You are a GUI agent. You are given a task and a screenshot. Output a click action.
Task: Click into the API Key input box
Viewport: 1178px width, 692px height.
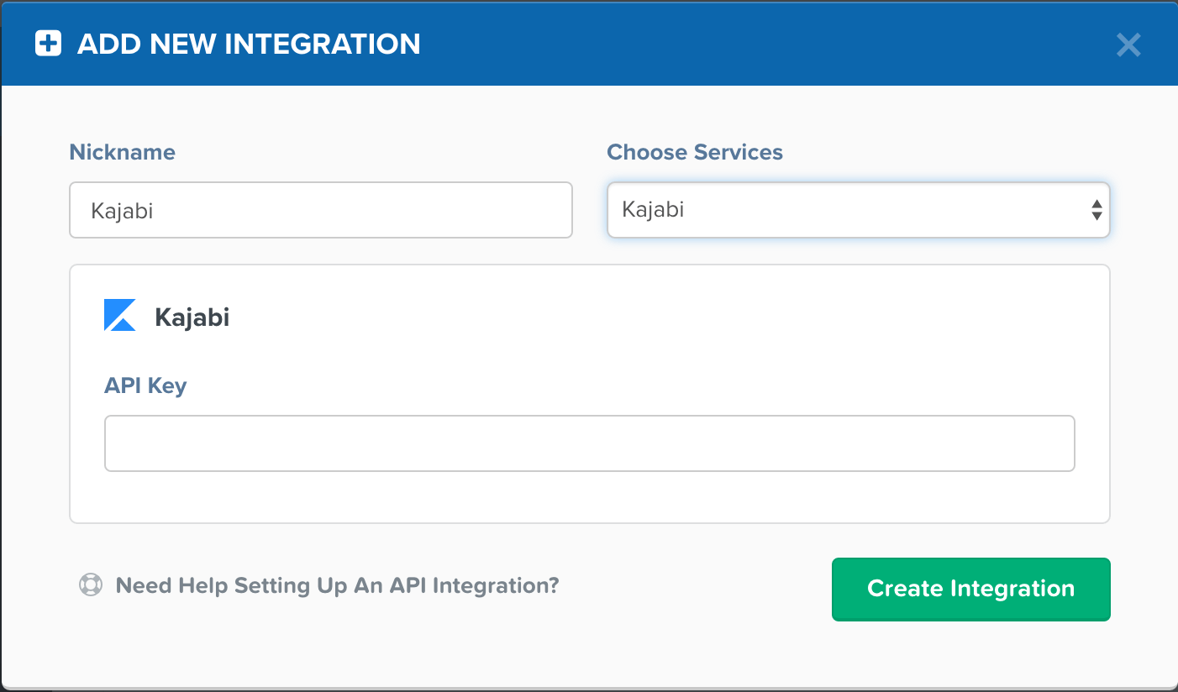(589, 443)
